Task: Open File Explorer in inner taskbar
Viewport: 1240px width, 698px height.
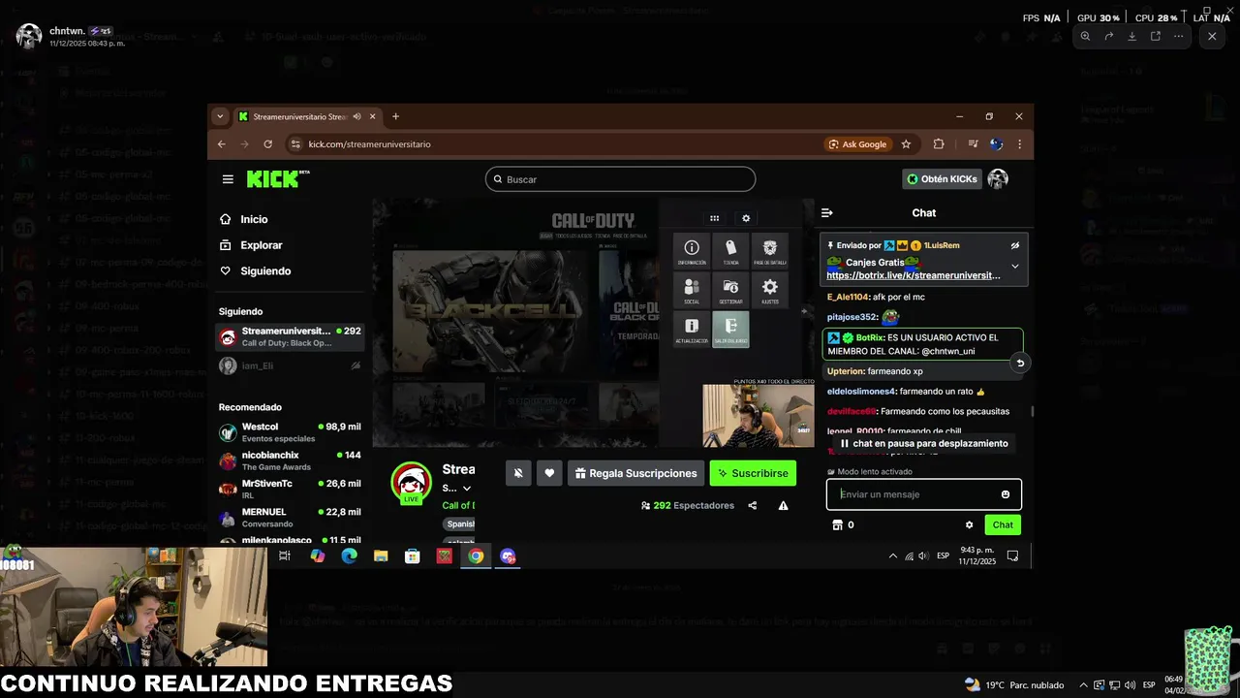Action: click(381, 555)
